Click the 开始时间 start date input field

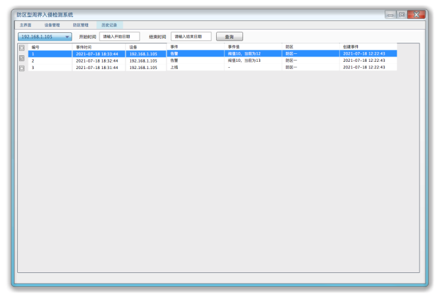(x=119, y=37)
